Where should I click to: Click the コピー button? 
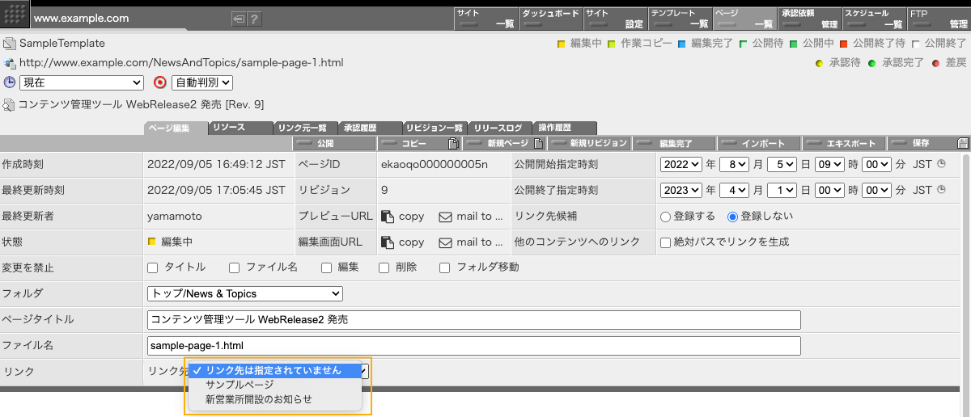tap(419, 143)
